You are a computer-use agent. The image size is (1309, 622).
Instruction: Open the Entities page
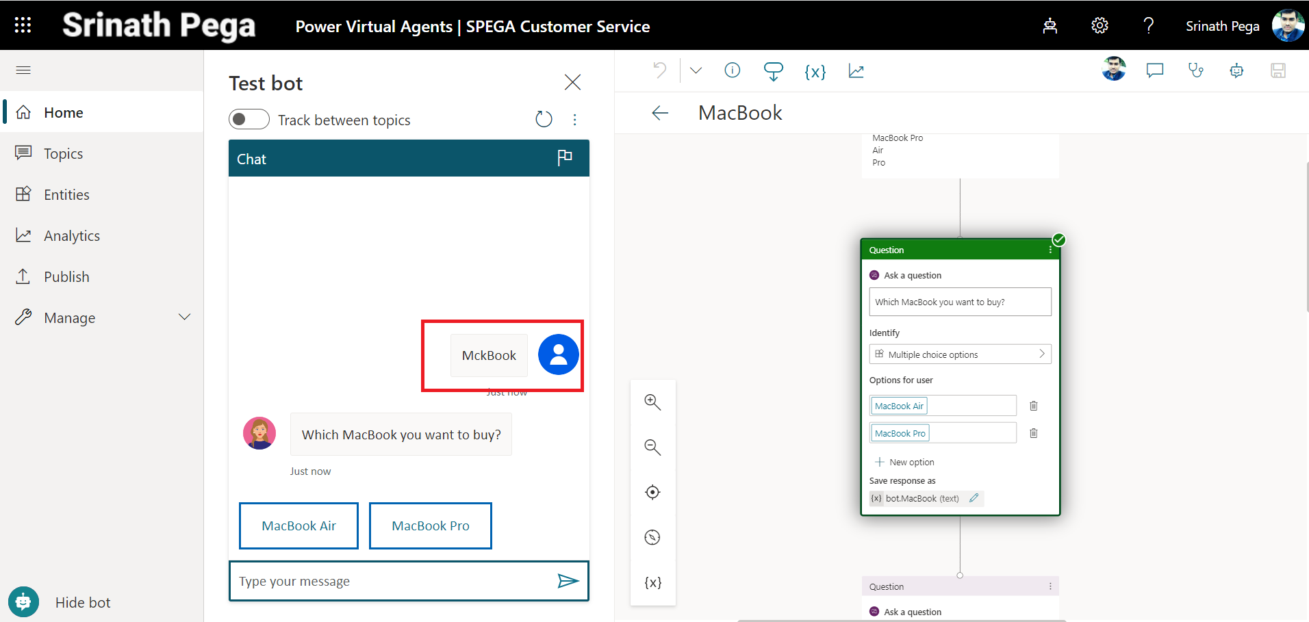tap(66, 194)
